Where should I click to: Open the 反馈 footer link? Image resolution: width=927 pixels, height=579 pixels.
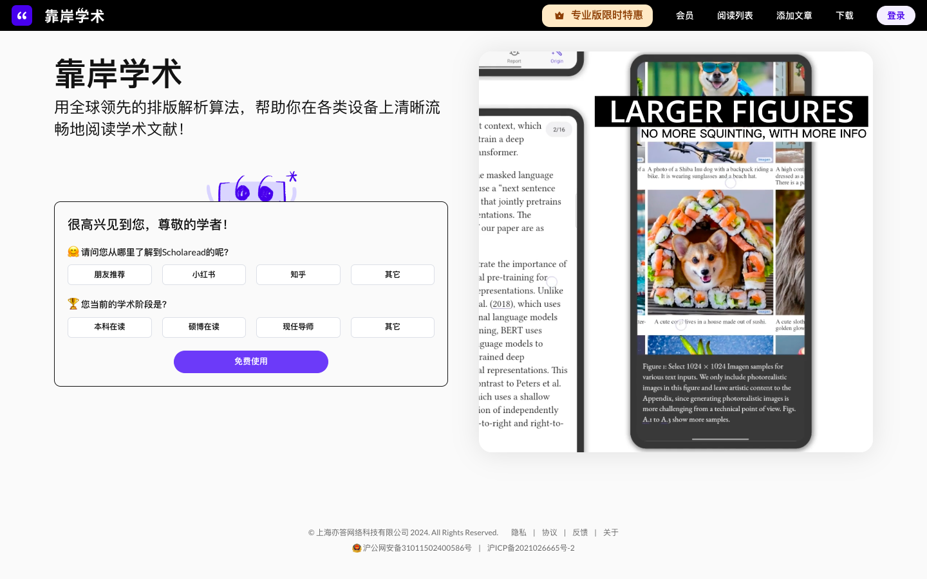pos(580,533)
